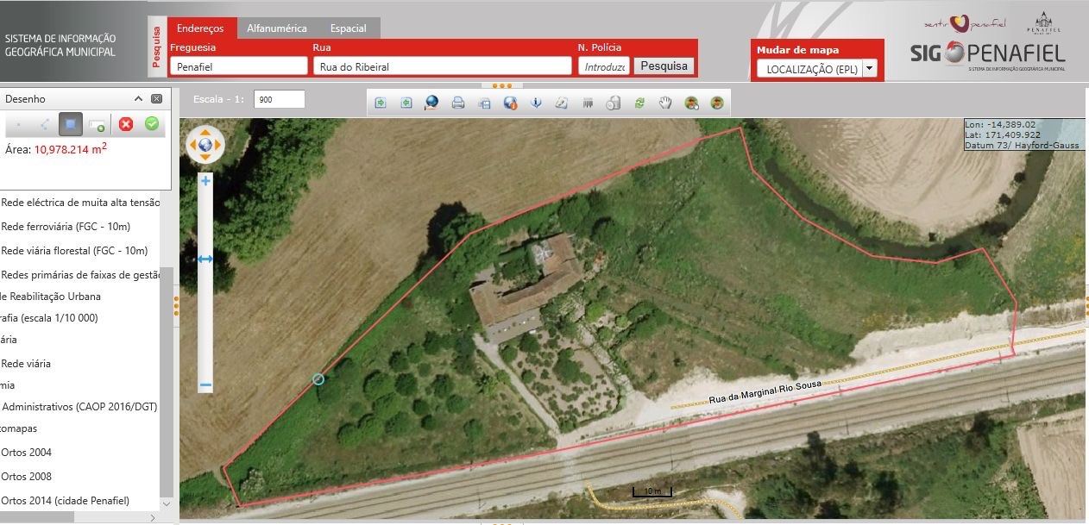Click the print map icon
Image resolution: width=1089 pixels, height=525 pixels.
[x=458, y=103]
